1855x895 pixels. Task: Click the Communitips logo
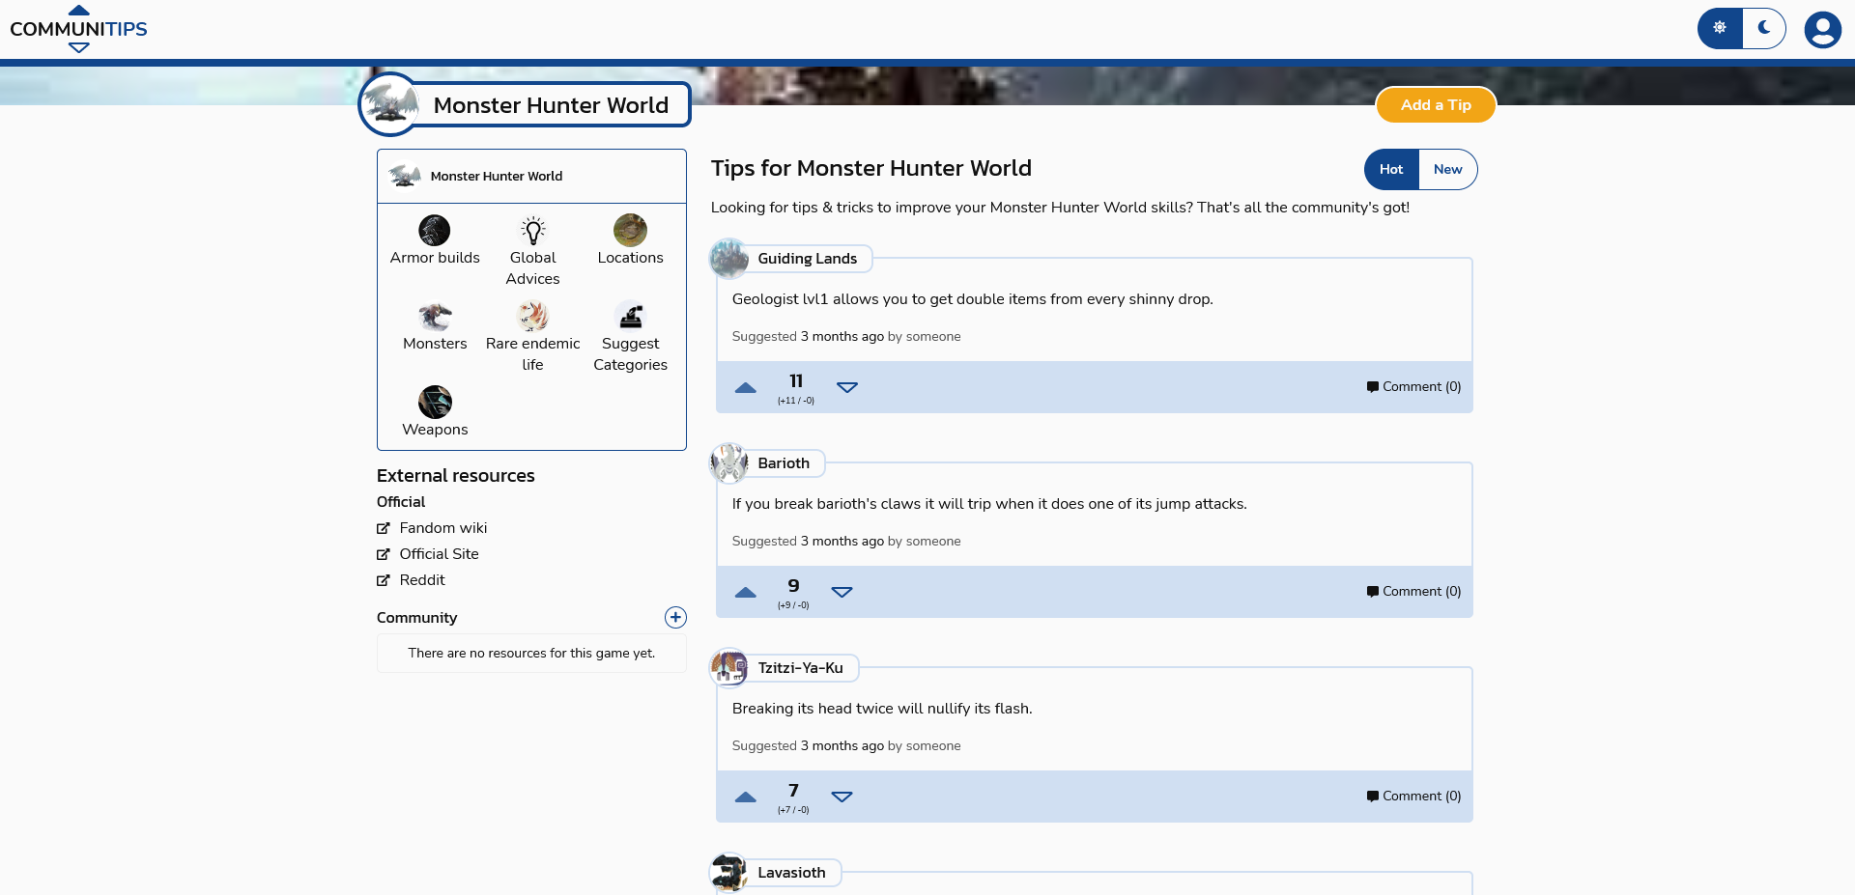point(78,29)
